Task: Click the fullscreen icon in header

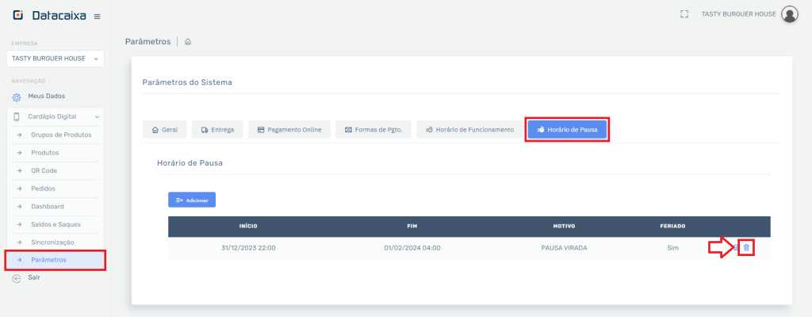Action: click(684, 14)
